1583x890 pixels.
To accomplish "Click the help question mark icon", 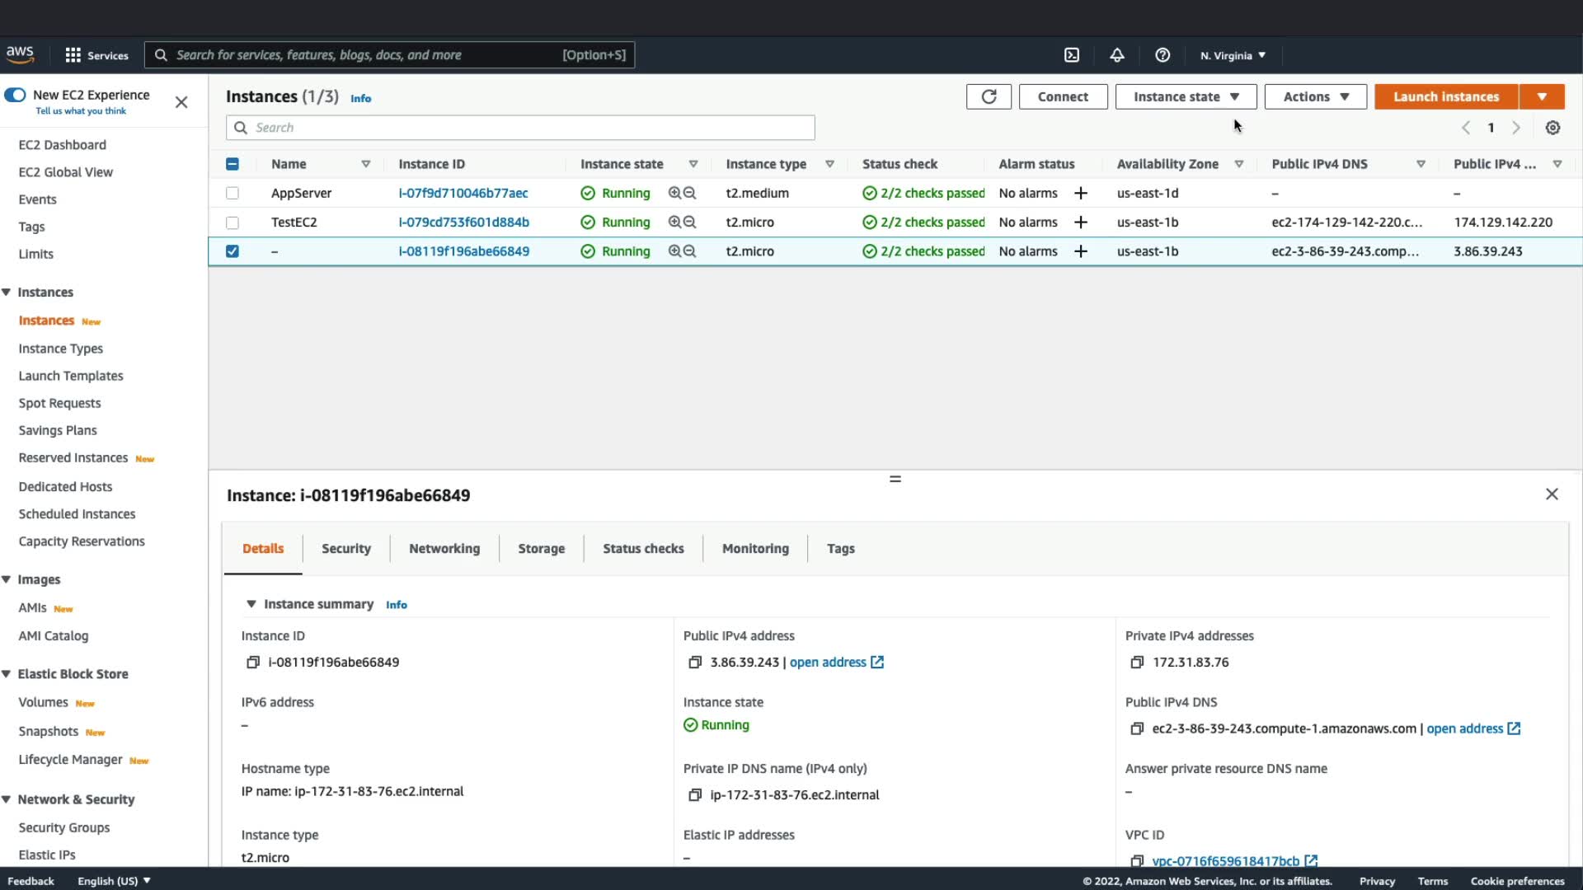I will [x=1163, y=55].
